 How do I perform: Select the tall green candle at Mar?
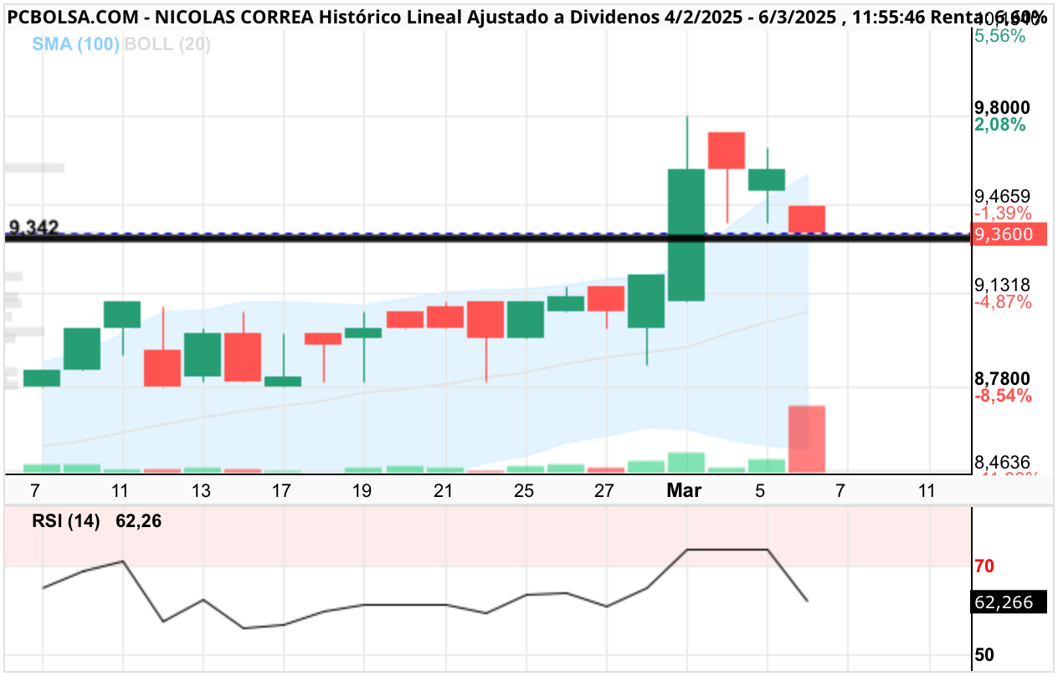click(686, 234)
